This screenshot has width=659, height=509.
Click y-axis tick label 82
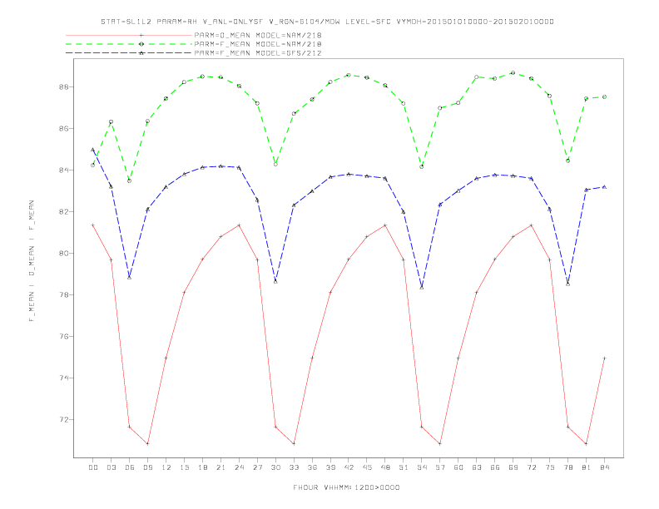(x=66, y=211)
